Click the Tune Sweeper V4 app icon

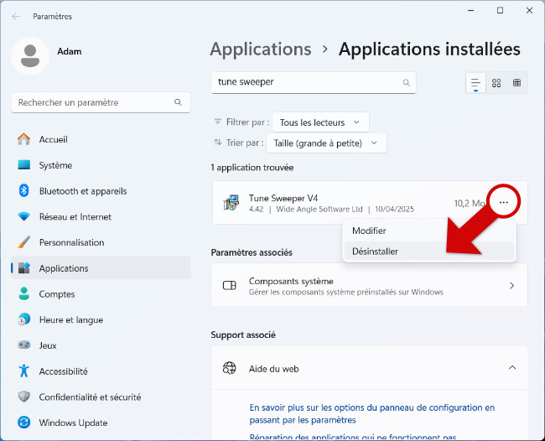coord(231,203)
